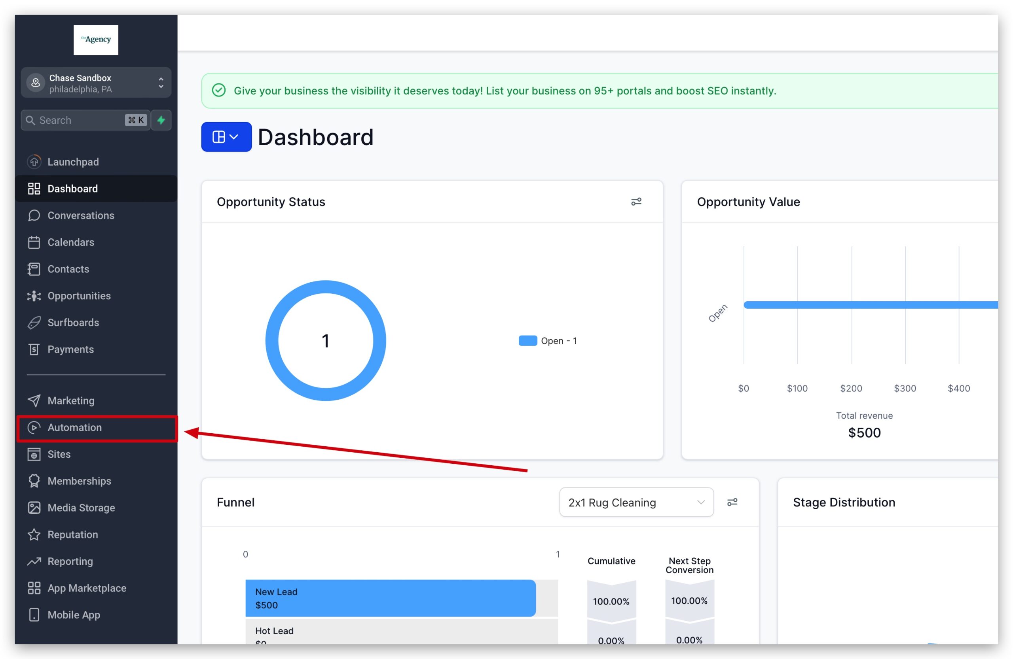Open the Conversations panel
The image size is (1013, 659).
[81, 215]
